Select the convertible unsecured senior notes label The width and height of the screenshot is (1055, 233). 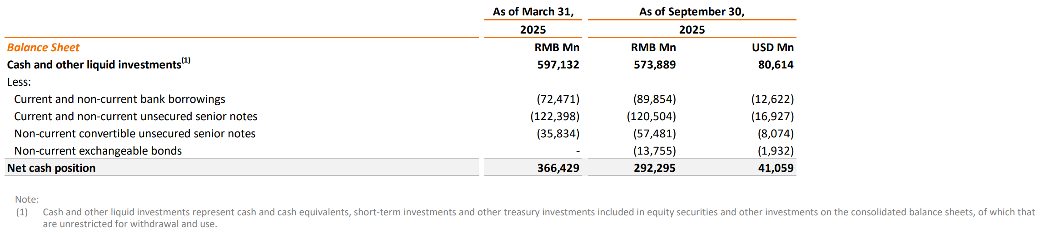[x=134, y=134]
